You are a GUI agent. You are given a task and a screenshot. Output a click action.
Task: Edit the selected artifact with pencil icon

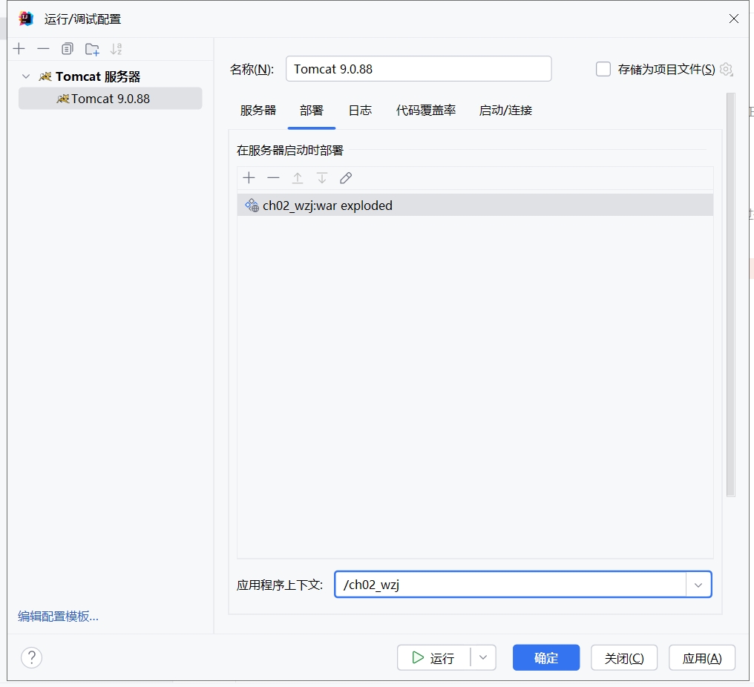tap(346, 178)
